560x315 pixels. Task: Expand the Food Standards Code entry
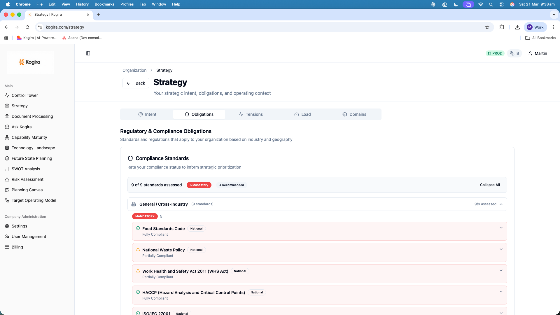pyautogui.click(x=501, y=228)
